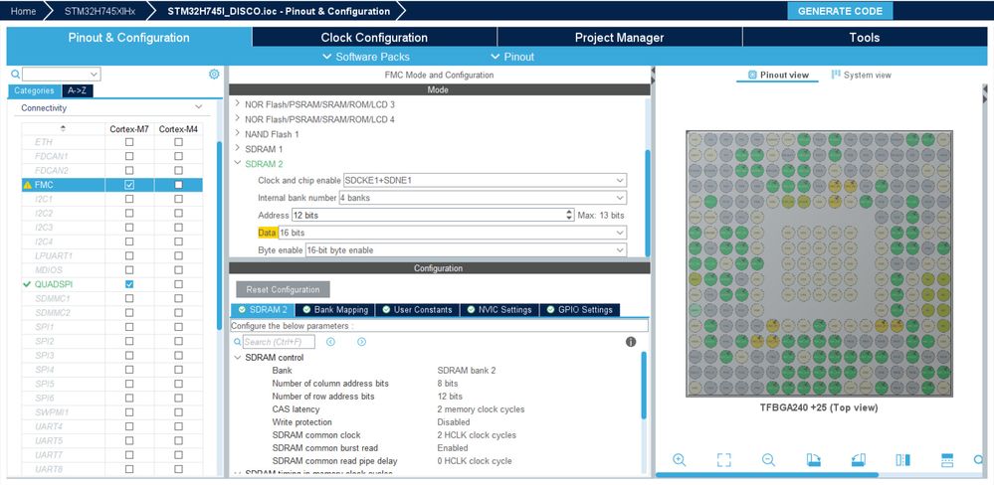Flip the chip view vertically
This screenshot has height=485, width=994.
tap(947, 460)
